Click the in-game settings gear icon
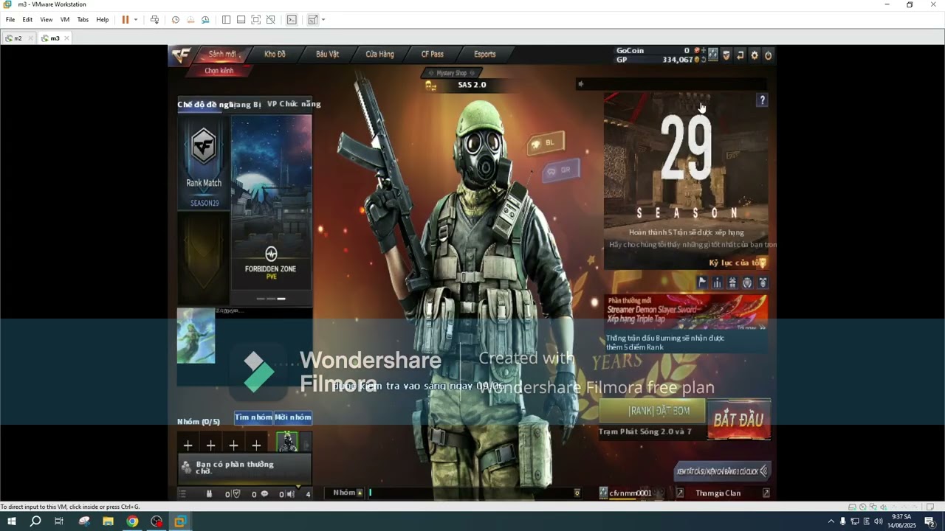Image resolution: width=945 pixels, height=531 pixels. click(754, 55)
